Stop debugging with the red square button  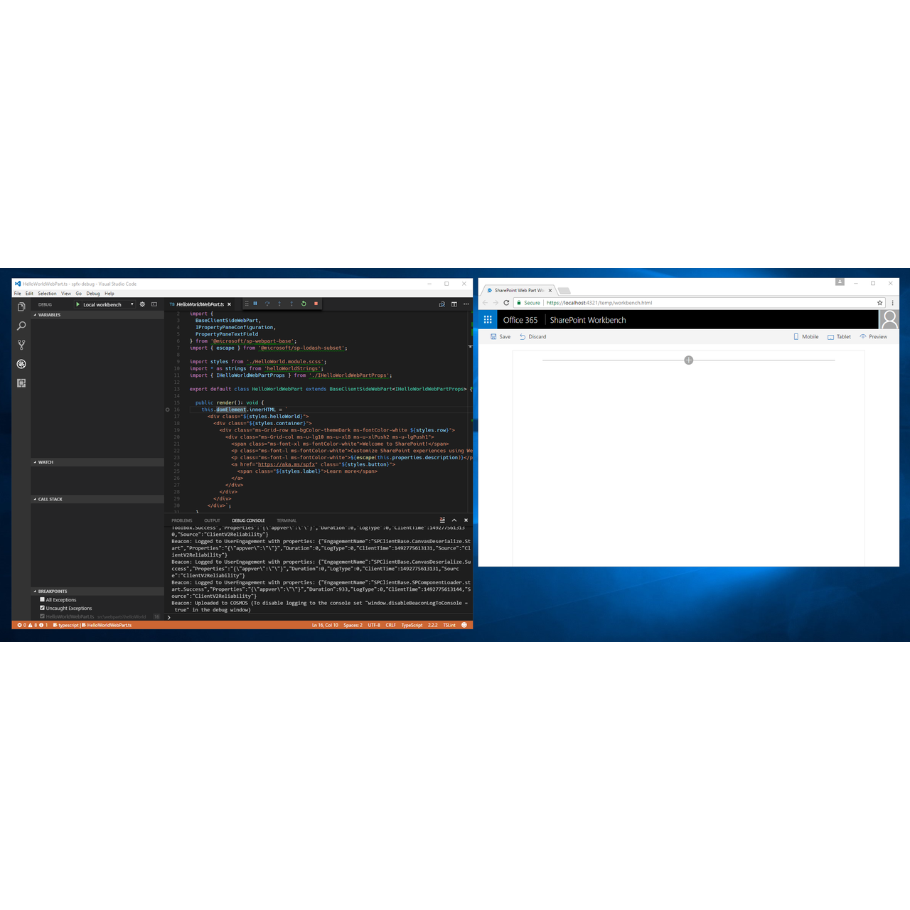[316, 304]
